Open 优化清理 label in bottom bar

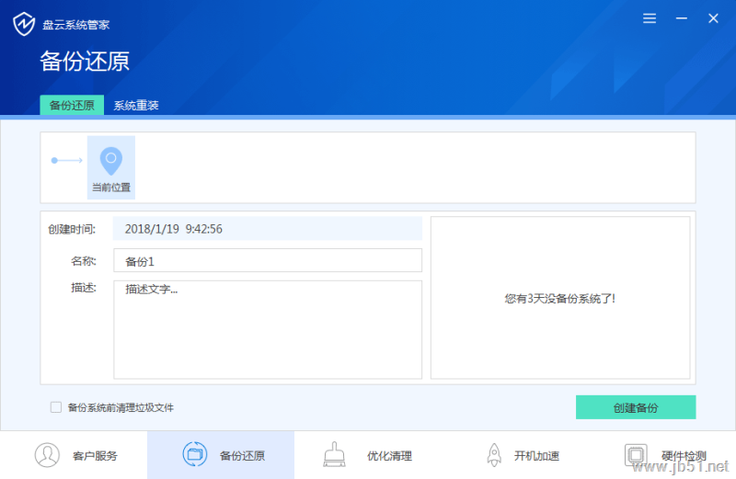(389, 455)
